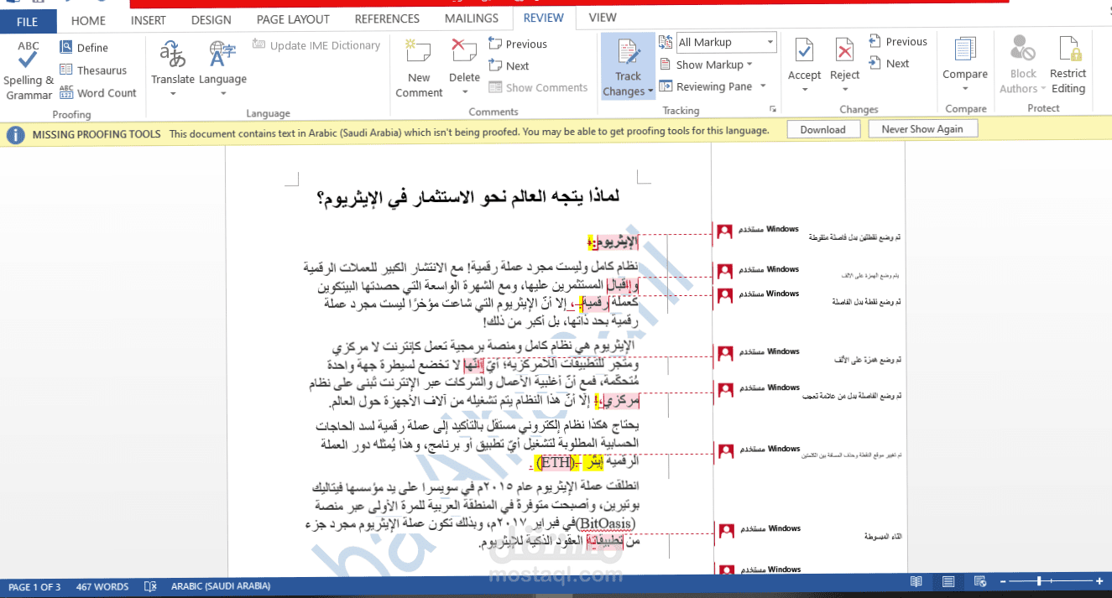
Task: Open the FILE tab
Action: pyautogui.click(x=27, y=22)
